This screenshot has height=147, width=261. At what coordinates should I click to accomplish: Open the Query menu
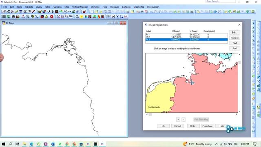pyautogui.click(x=39, y=7)
